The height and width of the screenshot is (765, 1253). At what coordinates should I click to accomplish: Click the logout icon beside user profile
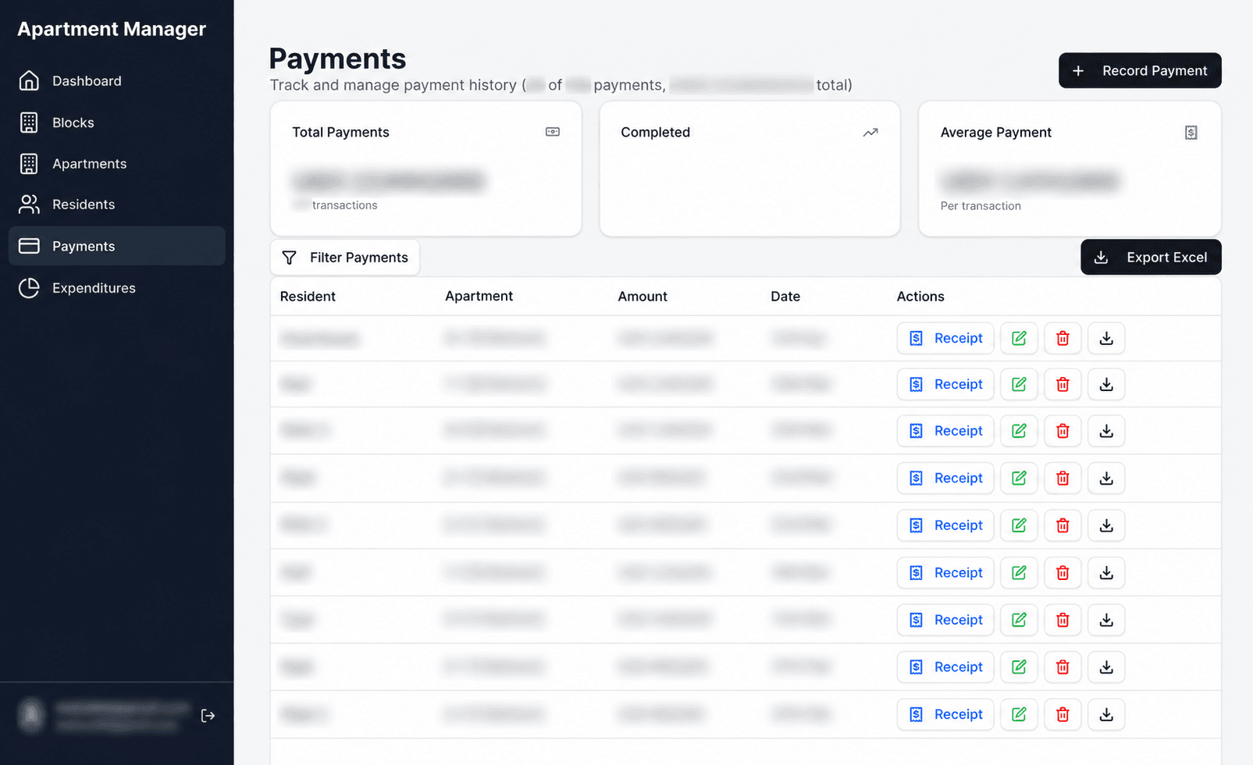pos(208,716)
